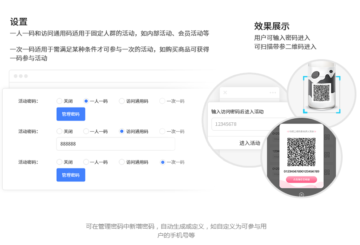The image size is (360, 245).
Task: Click the 用户可输入密码进入 text
Action: [x=282, y=38]
